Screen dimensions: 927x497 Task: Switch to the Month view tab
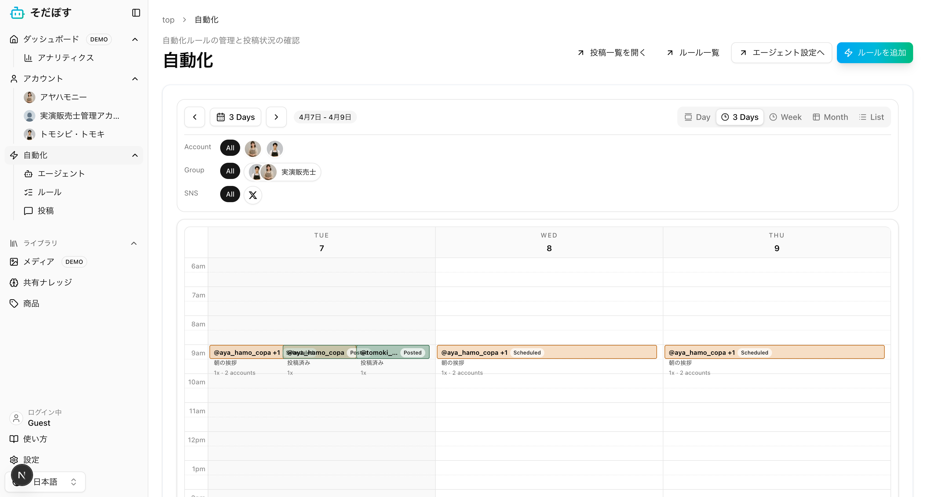(x=830, y=117)
